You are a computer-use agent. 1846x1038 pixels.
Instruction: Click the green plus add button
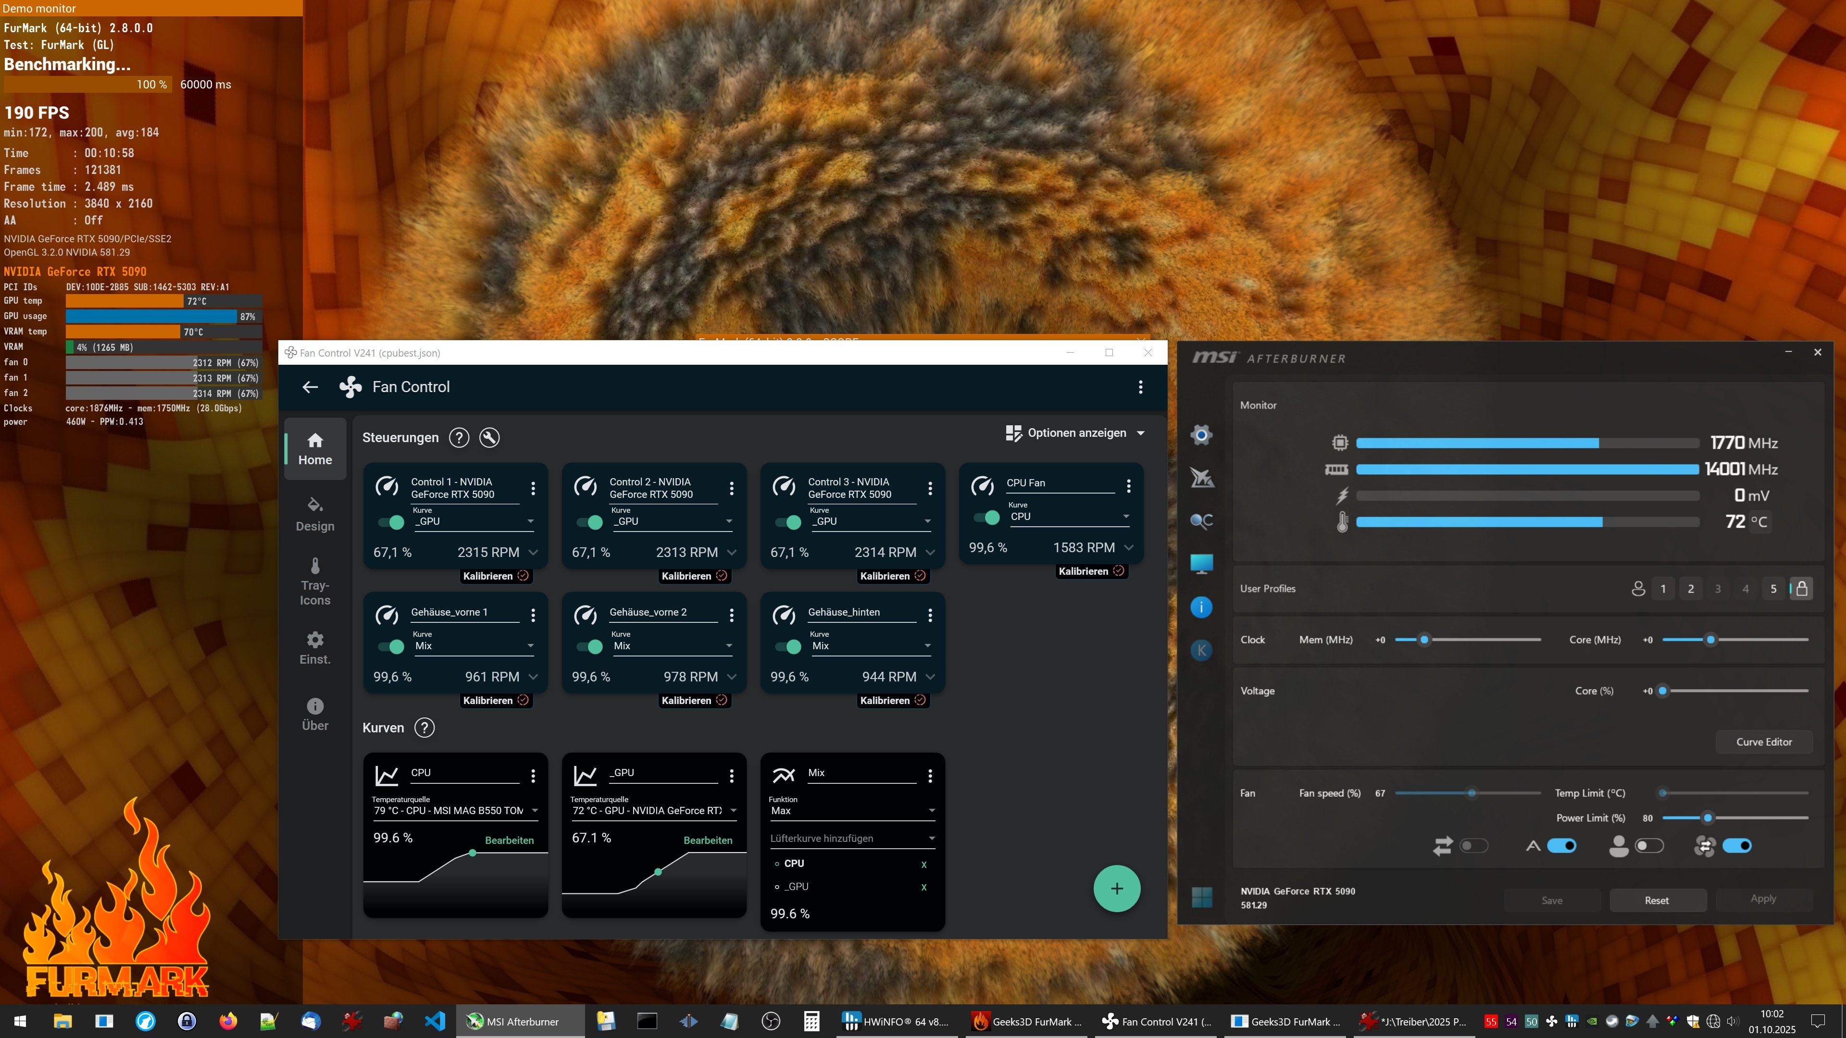click(x=1116, y=888)
